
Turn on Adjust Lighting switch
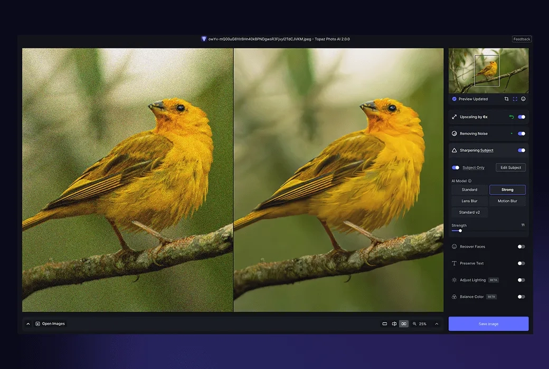tap(522, 280)
